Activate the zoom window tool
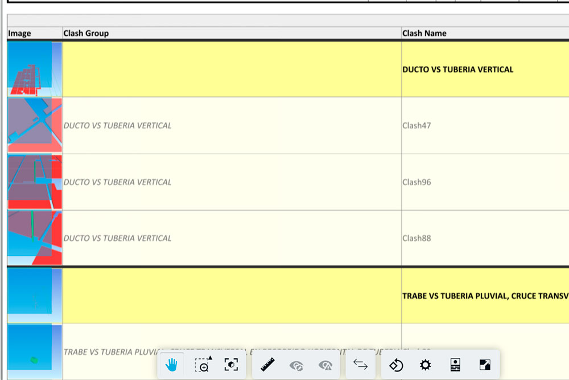This screenshot has width=569, height=380. point(203,365)
